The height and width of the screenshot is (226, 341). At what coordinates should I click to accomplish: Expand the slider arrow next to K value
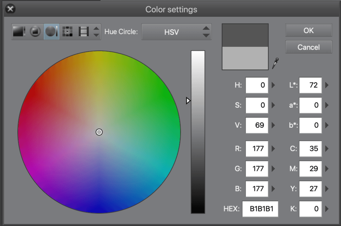click(327, 209)
